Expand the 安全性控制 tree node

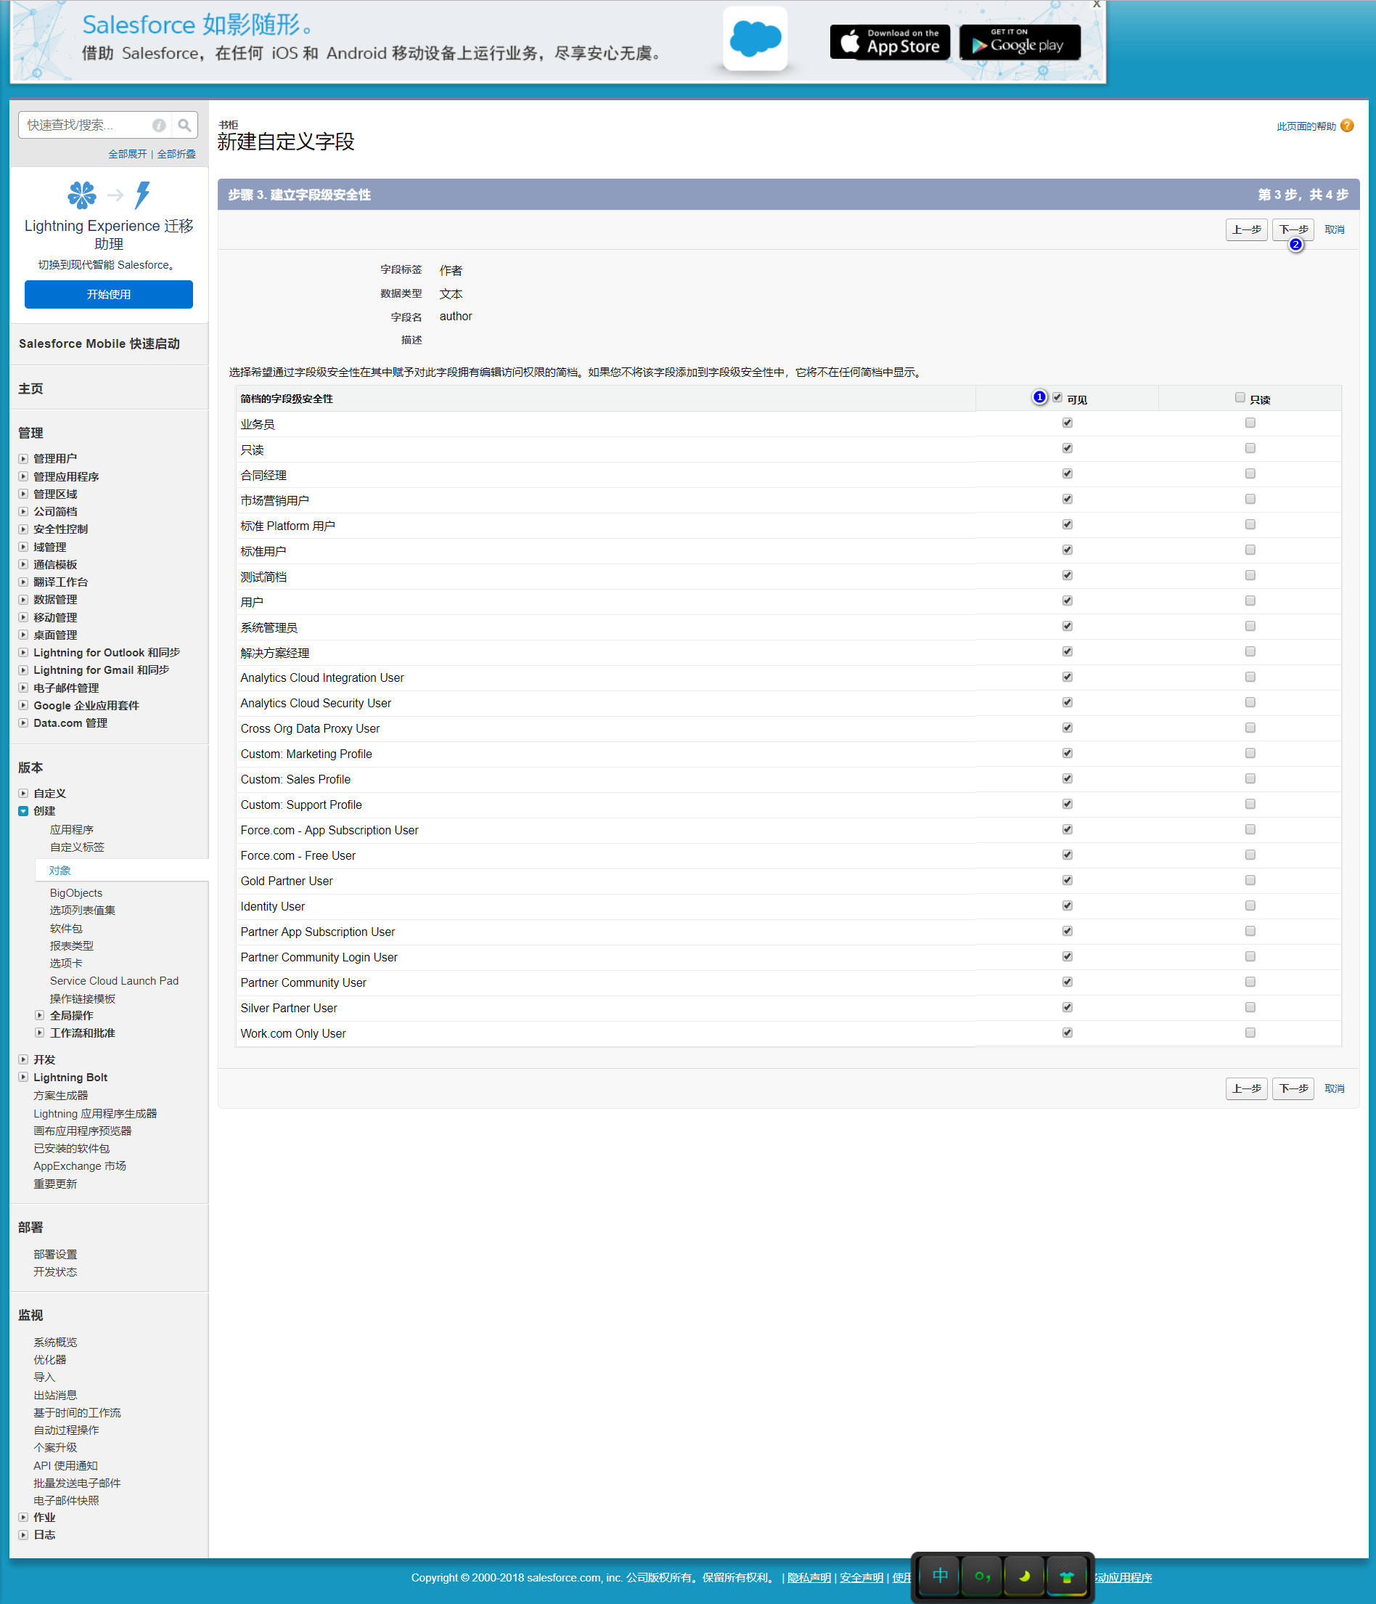click(x=23, y=529)
